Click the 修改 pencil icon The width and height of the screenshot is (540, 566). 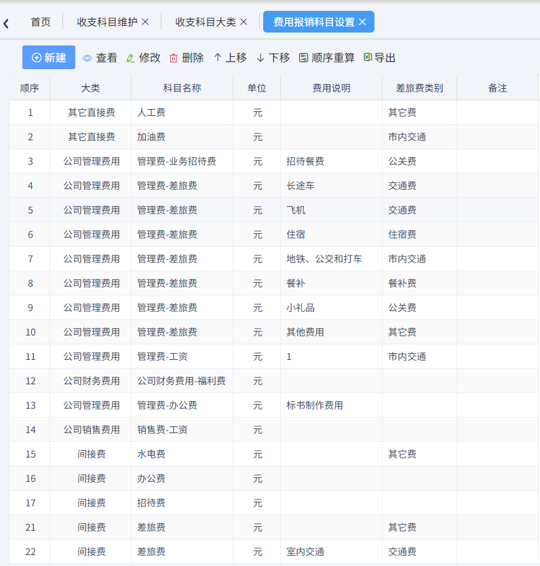coord(130,58)
